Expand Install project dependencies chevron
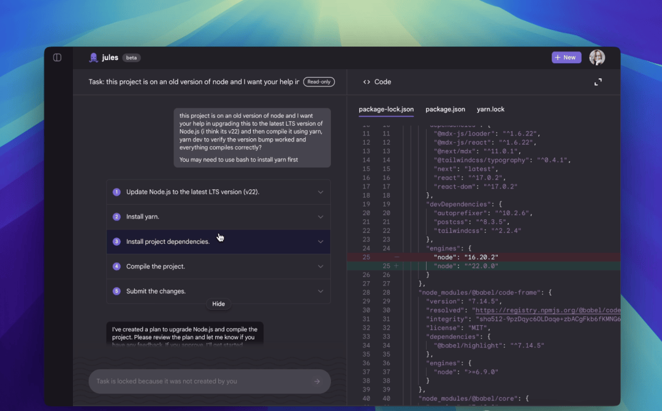662x411 pixels. tap(321, 242)
